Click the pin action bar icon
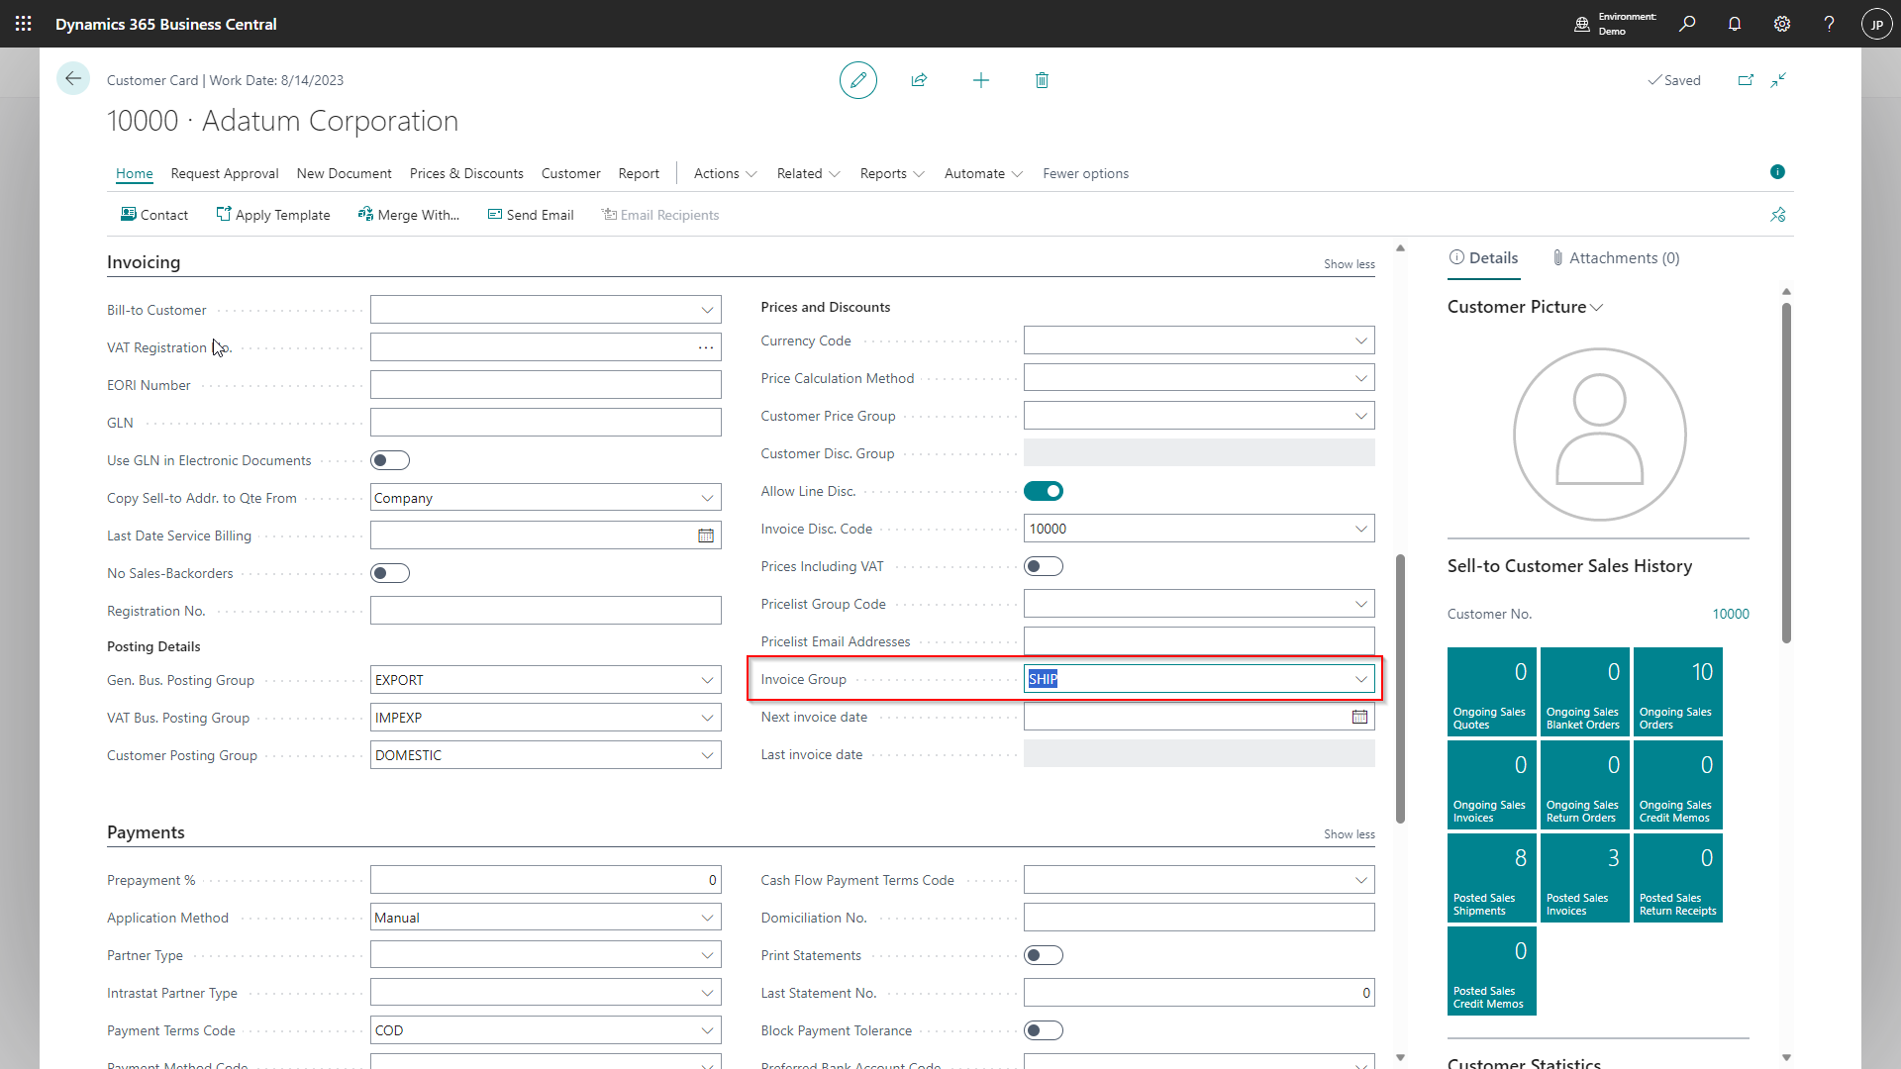The height and width of the screenshot is (1069, 1901). 1778,215
